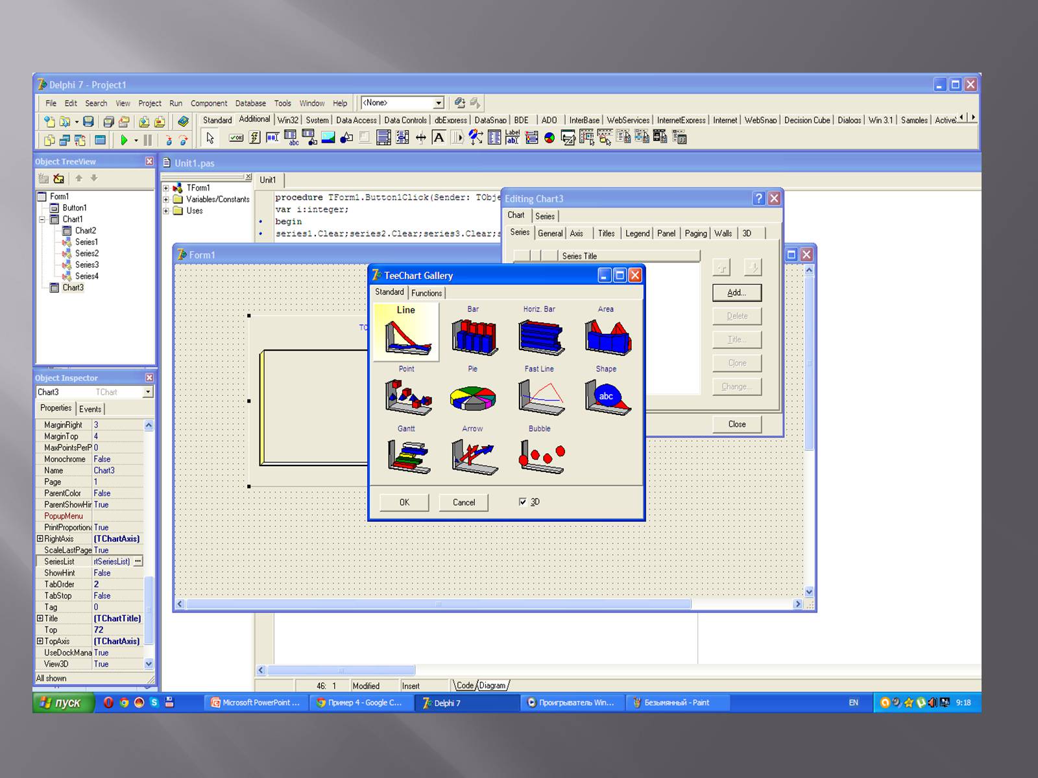Click the New Form icon

(x=100, y=139)
